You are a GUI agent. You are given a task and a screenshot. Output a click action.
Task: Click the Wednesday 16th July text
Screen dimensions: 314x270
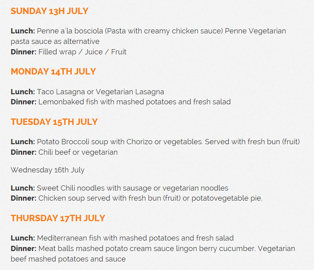coord(48,170)
